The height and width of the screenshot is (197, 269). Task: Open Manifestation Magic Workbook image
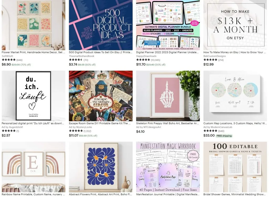tap(168, 167)
